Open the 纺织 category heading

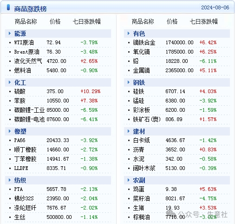[20, 180]
